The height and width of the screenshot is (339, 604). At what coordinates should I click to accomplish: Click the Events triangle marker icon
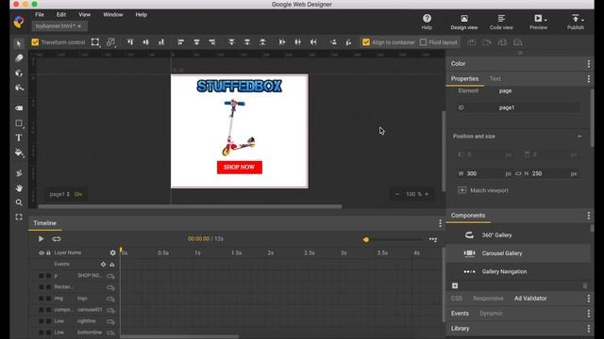pyautogui.click(x=112, y=264)
